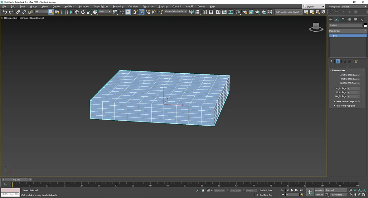
Task: Open the Mirror tool
Action: 191,12
